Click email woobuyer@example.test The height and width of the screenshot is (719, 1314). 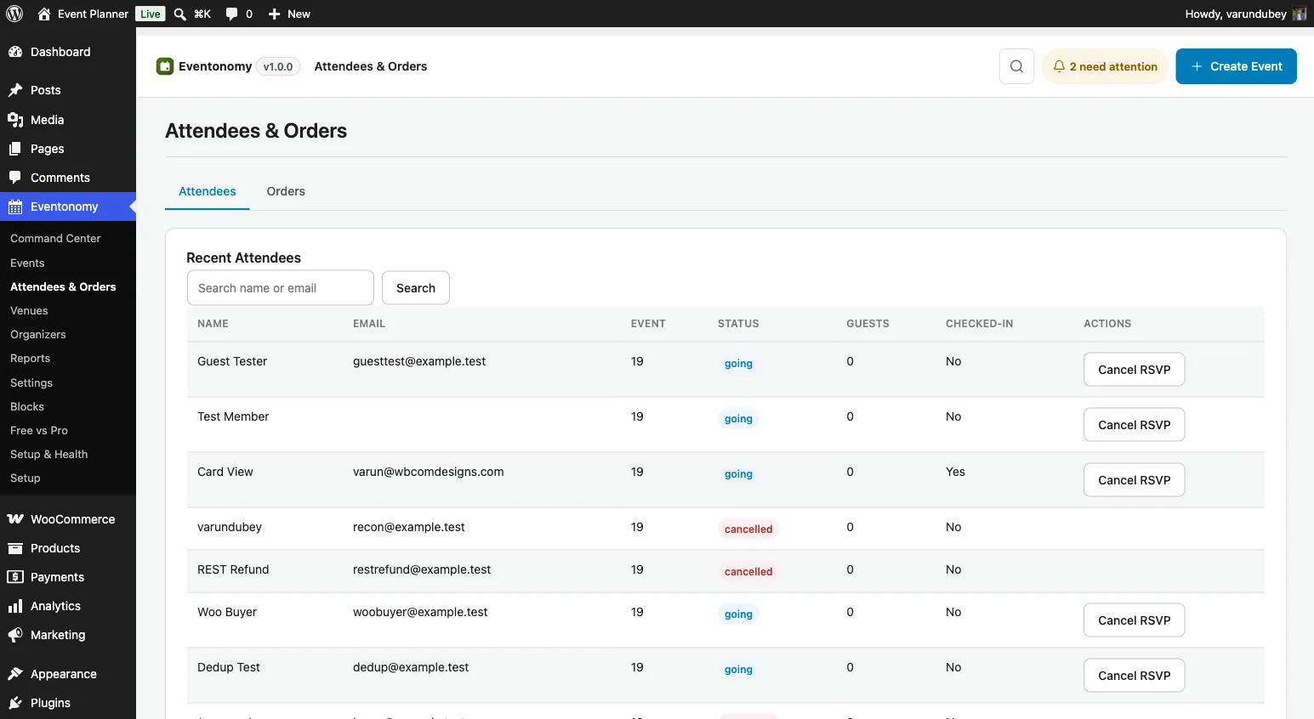(x=420, y=612)
